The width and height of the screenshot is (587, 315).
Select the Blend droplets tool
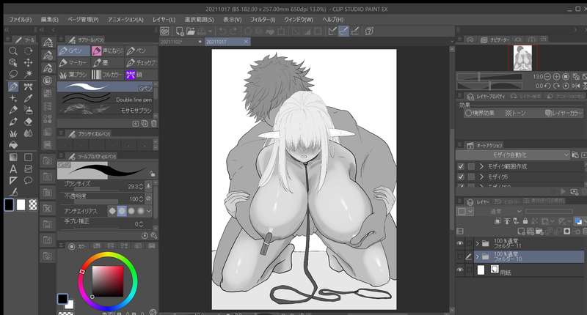click(28, 133)
